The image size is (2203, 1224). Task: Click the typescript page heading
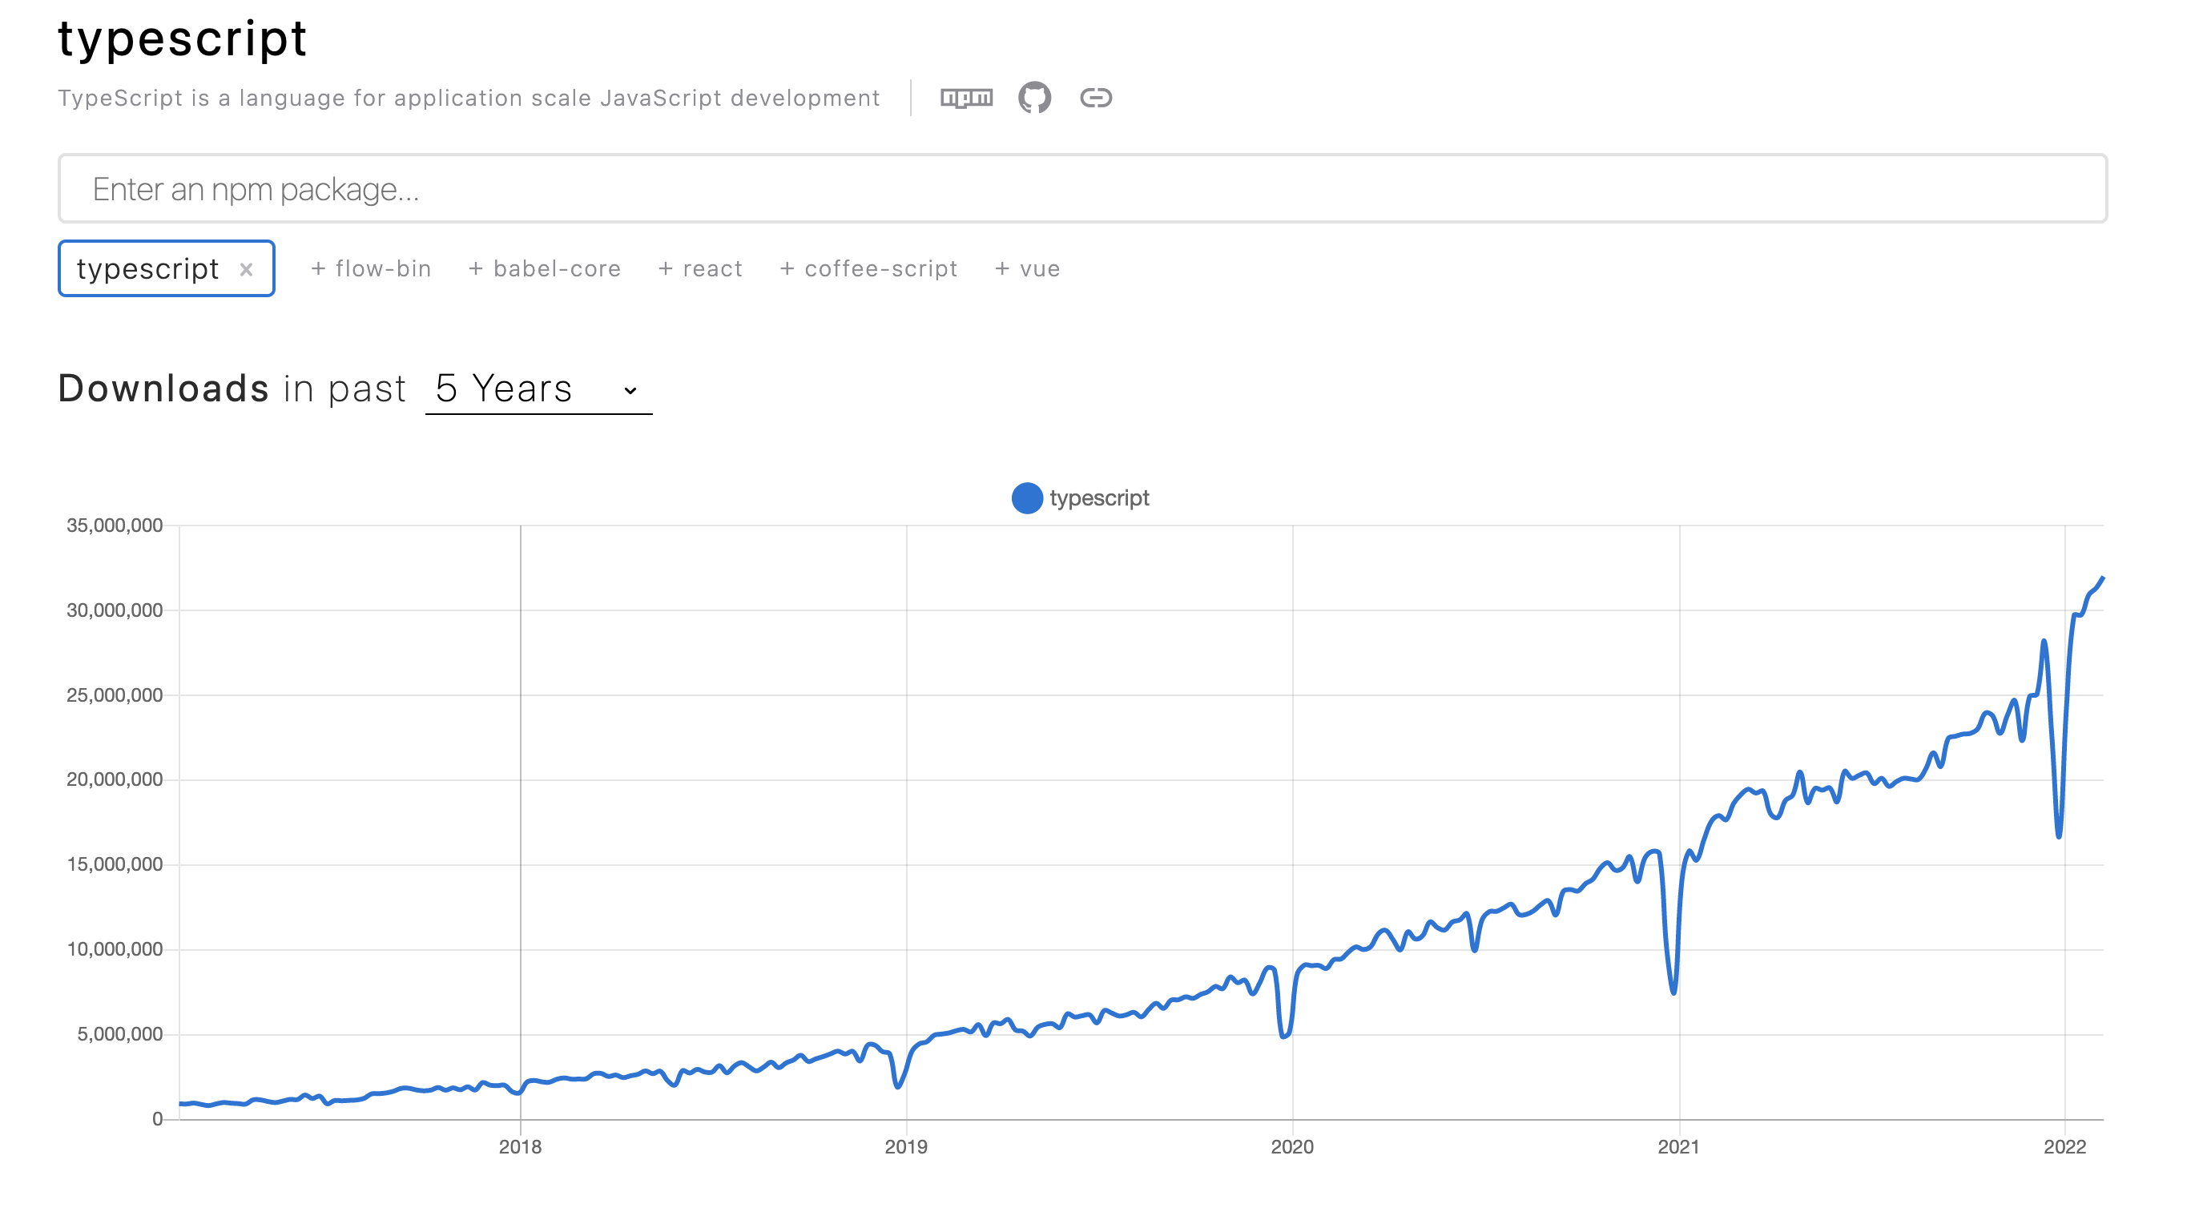[x=182, y=38]
